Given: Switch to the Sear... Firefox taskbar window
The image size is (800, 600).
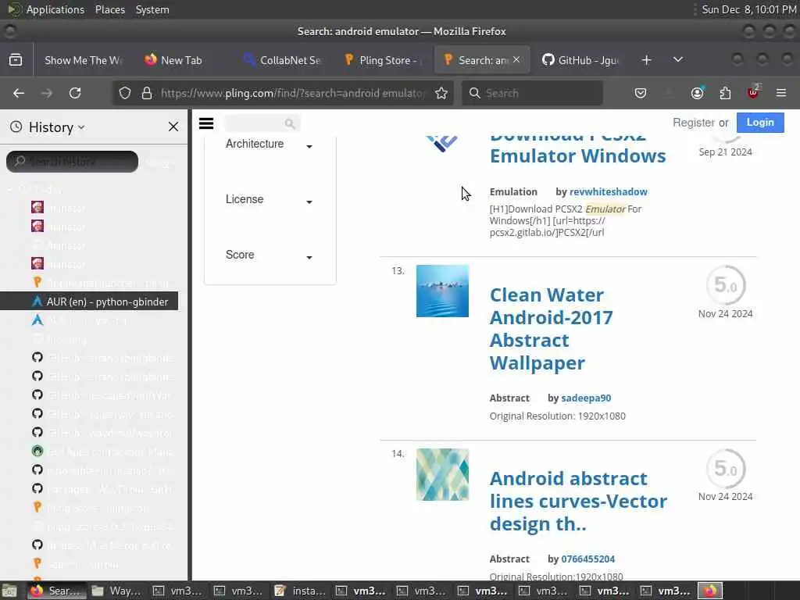Looking at the screenshot, I should (57, 591).
